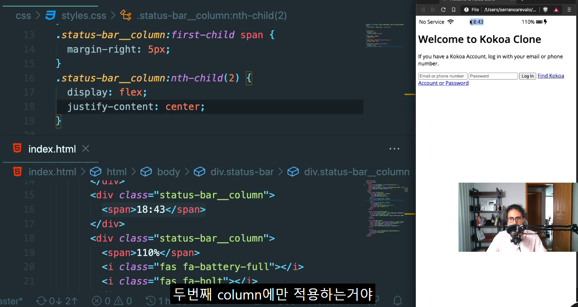Open Brave Shields lion icon
The image size is (578, 307).
pos(545,9)
